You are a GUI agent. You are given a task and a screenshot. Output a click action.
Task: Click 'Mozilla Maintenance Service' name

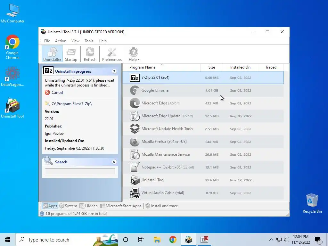pyautogui.click(x=166, y=154)
